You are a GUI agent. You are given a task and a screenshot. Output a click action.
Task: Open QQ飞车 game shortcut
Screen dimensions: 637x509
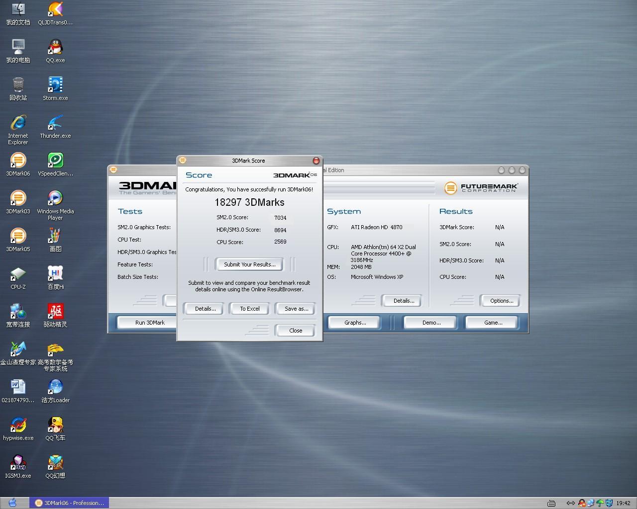[x=55, y=429]
